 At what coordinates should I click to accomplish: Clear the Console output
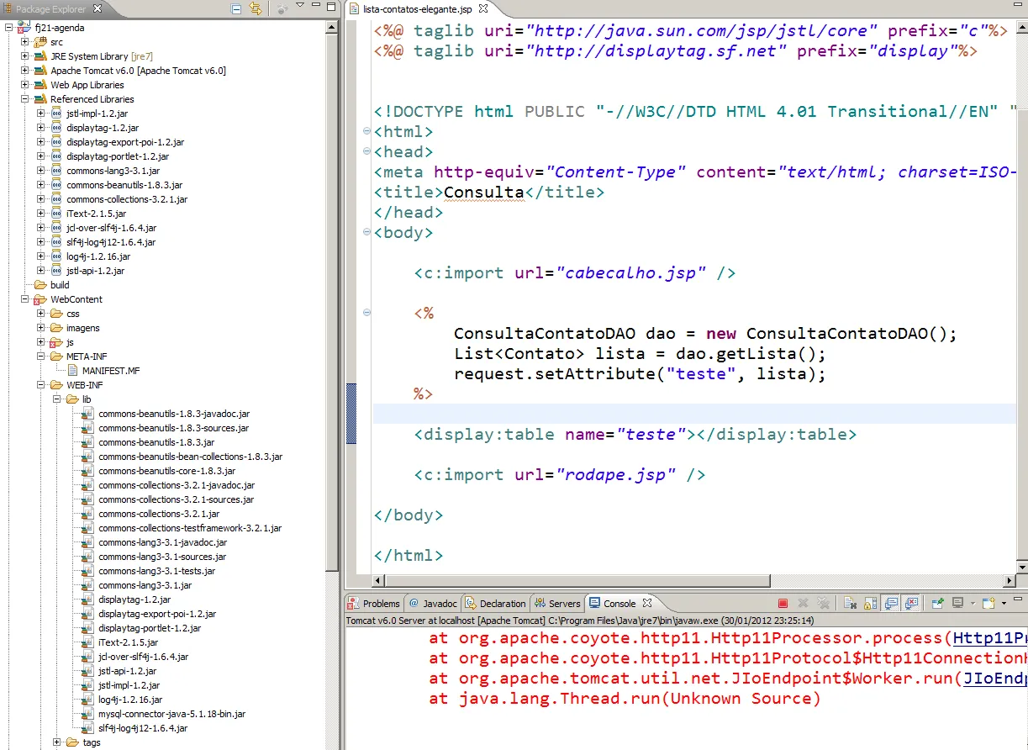(x=850, y=603)
